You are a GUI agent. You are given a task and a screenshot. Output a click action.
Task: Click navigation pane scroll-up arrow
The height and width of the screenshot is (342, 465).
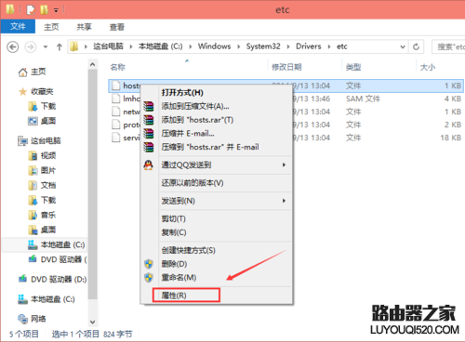click(92, 64)
